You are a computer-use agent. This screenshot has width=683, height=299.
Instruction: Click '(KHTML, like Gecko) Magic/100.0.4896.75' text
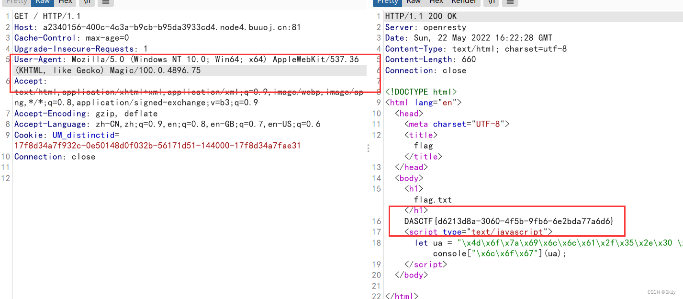point(108,70)
